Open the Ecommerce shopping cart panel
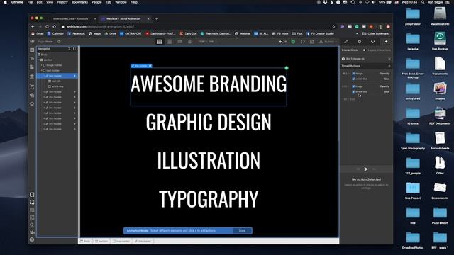 coord(32,86)
